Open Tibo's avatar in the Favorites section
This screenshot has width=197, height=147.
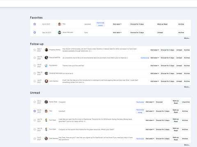click(60, 24)
